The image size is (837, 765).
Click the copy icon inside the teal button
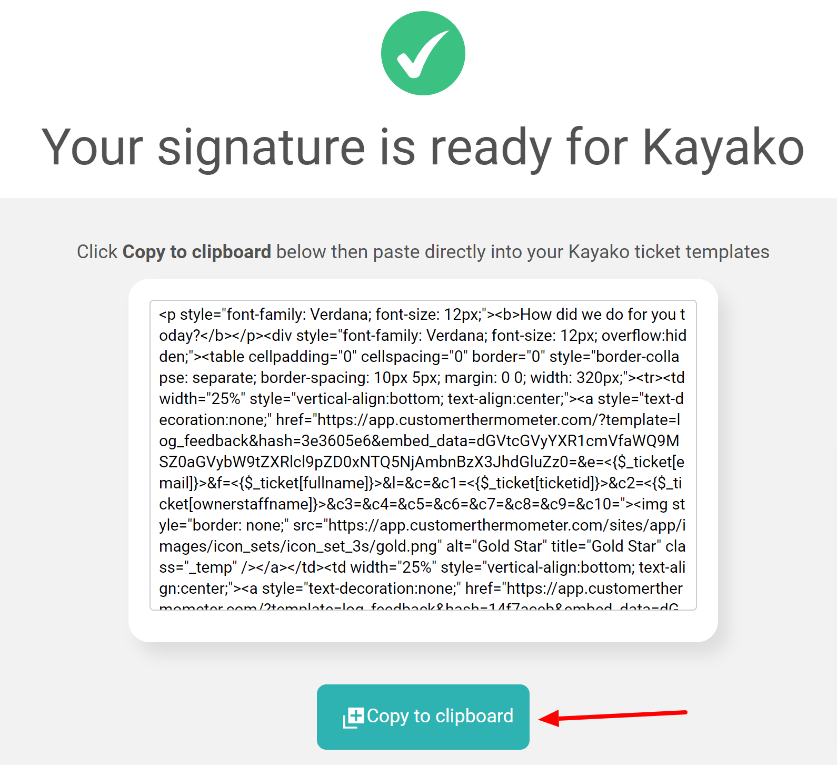(x=353, y=718)
